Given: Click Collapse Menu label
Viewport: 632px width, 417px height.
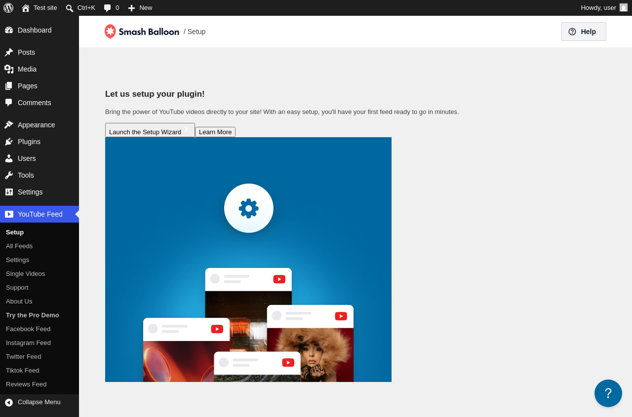Looking at the screenshot, I should click(39, 402).
